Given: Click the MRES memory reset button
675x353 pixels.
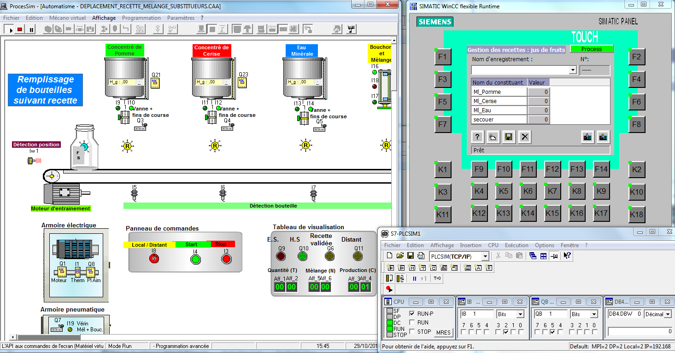Looking at the screenshot, I should [x=443, y=332].
